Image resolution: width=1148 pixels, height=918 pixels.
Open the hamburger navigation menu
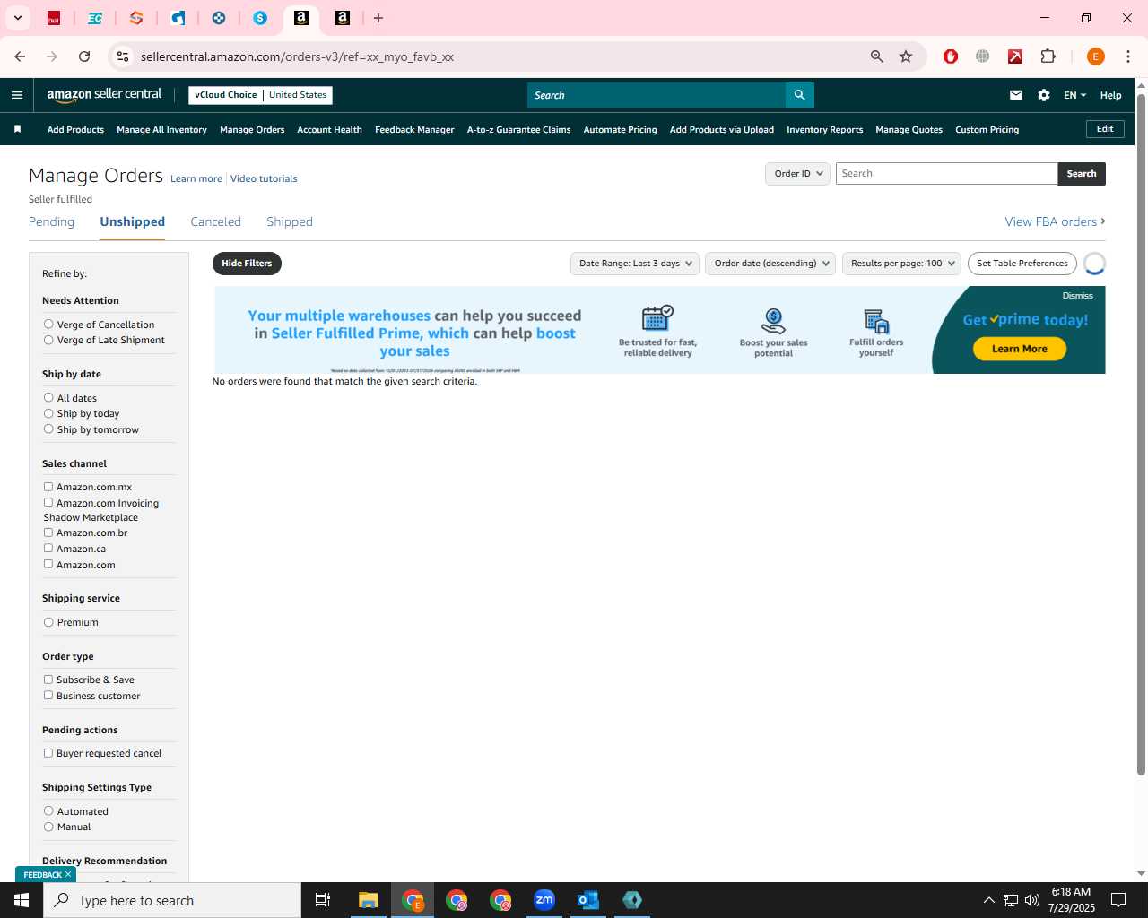pos(17,95)
